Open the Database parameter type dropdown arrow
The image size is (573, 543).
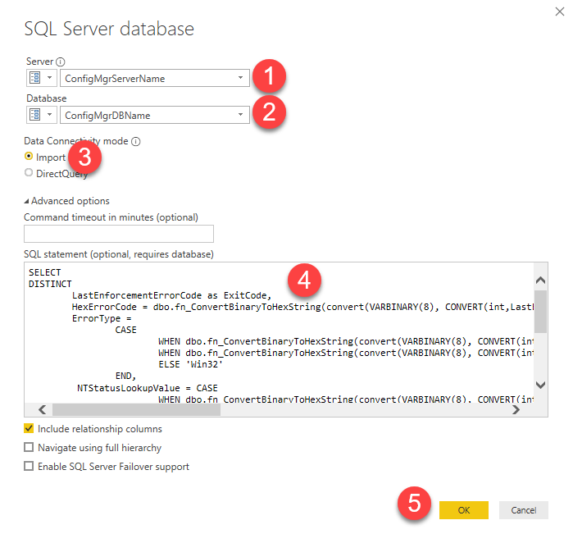[49, 115]
